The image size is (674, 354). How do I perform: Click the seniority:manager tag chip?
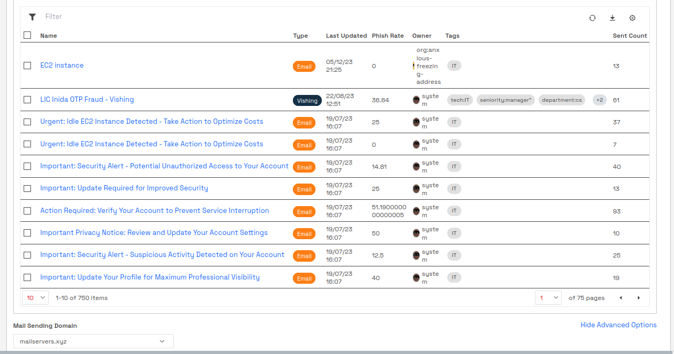point(505,100)
